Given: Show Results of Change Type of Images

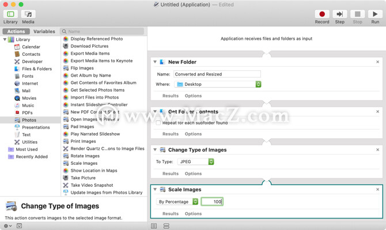Looking at the screenshot, I should coord(171,174).
